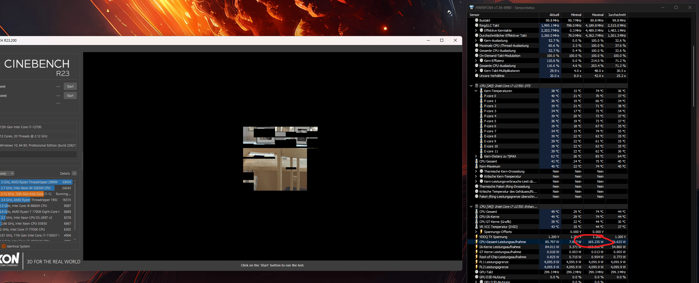Click thermometer icon of CPU Gesamt in DTS section
This screenshot has width=699, height=283.
coord(476,161)
